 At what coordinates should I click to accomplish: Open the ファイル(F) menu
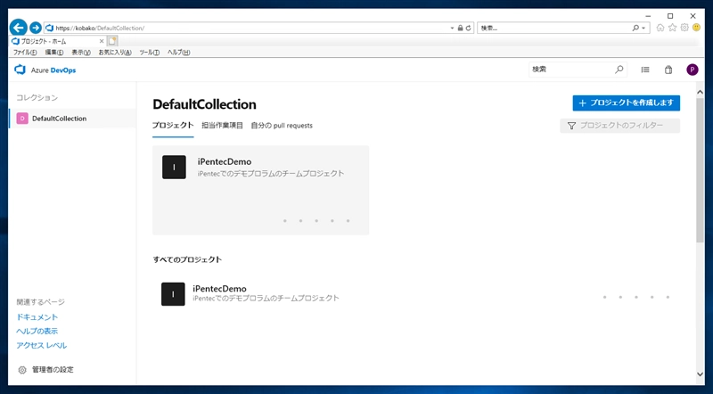coord(25,53)
